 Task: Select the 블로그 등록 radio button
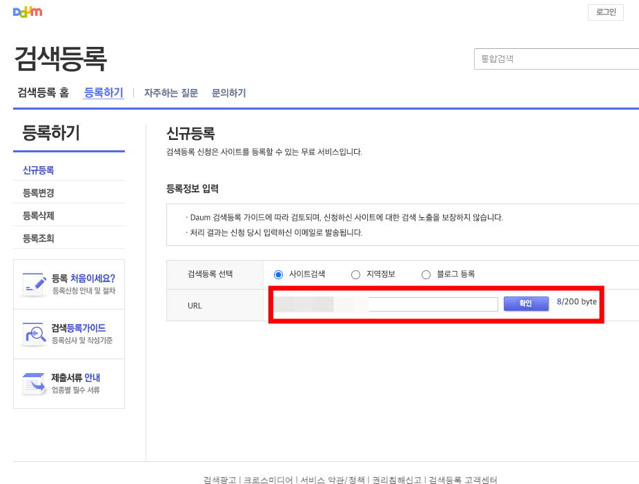[x=426, y=275]
